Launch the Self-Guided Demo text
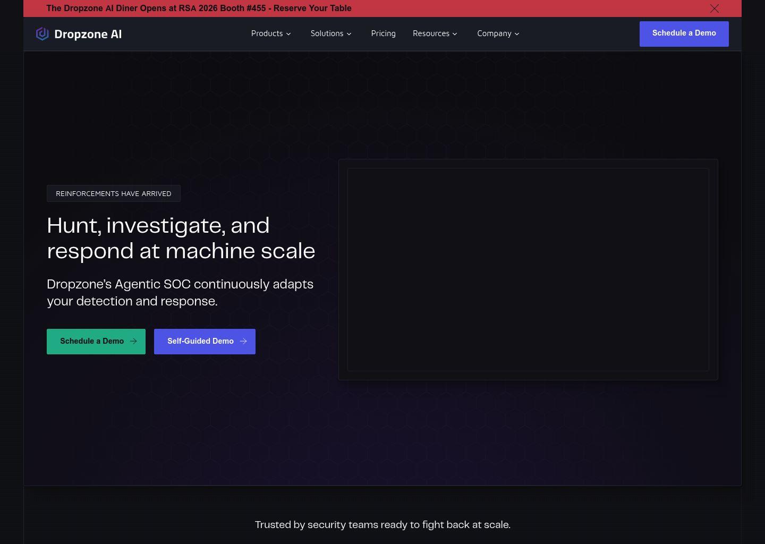This screenshot has width=765, height=544. (200, 342)
